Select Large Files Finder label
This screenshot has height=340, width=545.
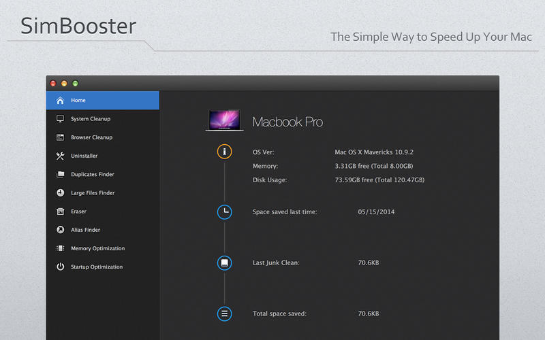[x=93, y=193]
